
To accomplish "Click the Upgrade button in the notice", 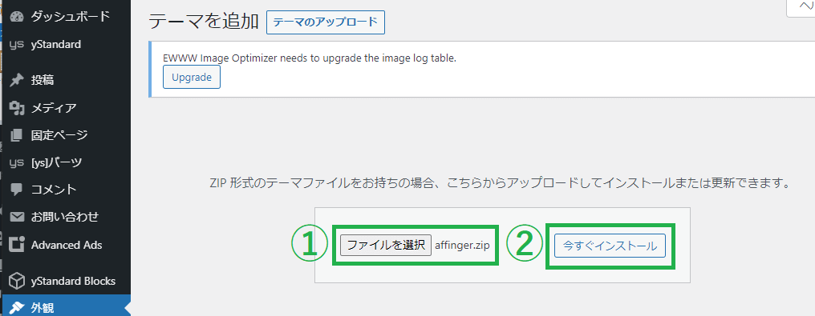I will point(192,78).
